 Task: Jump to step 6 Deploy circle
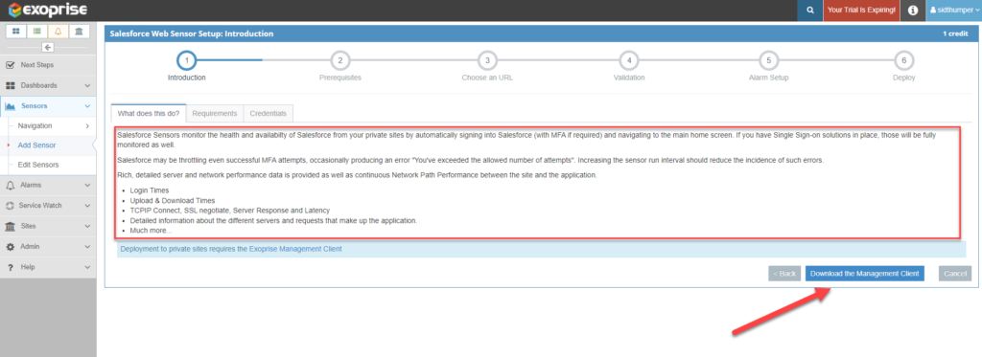point(903,60)
